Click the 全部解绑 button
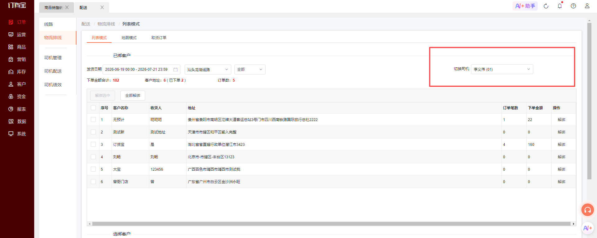Screen dimensions: 597x238 [x=133, y=96]
